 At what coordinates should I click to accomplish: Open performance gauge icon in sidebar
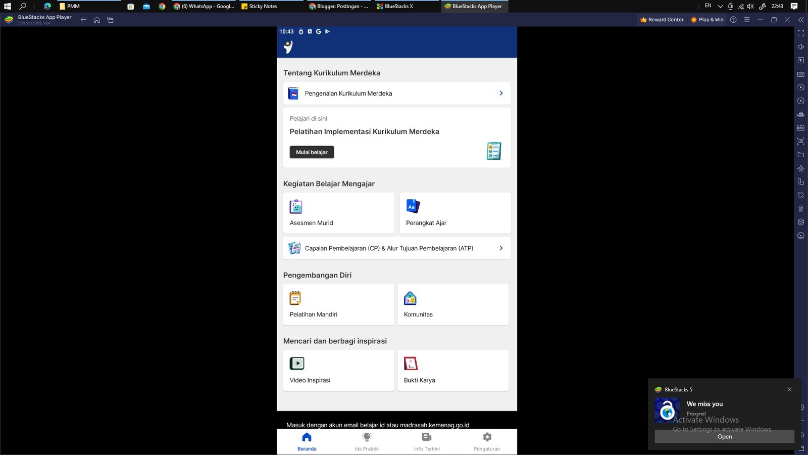800,236
